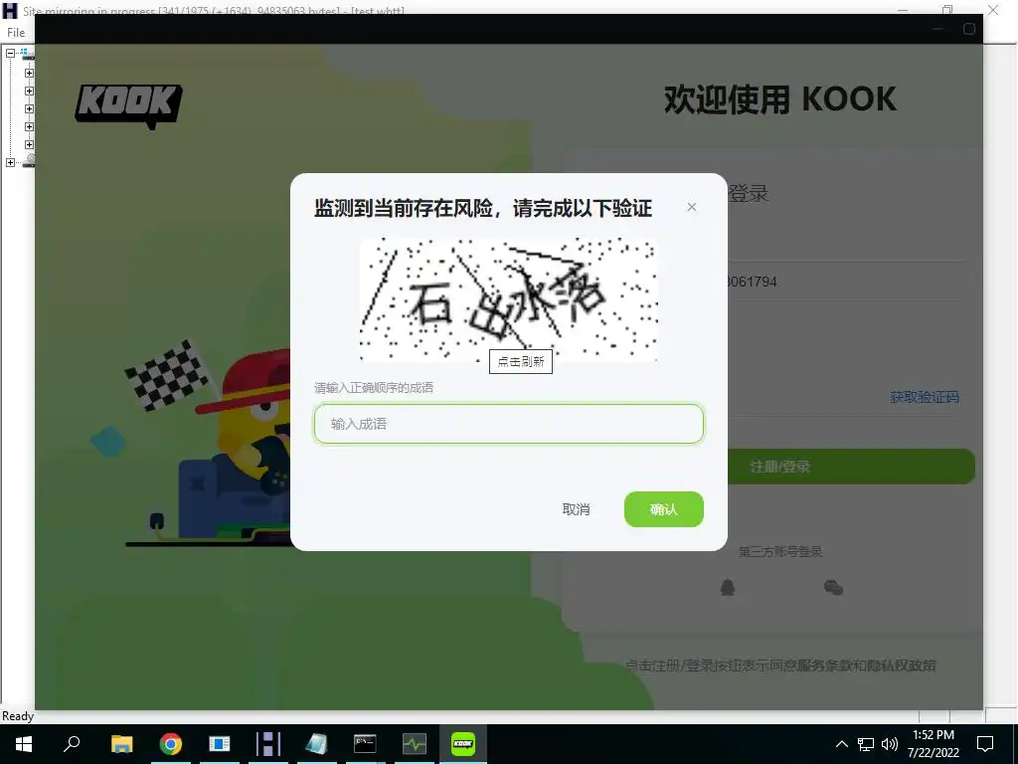Image resolution: width=1018 pixels, height=764 pixels.
Task: Open the File menu in HTTrack window
Action: click(16, 33)
